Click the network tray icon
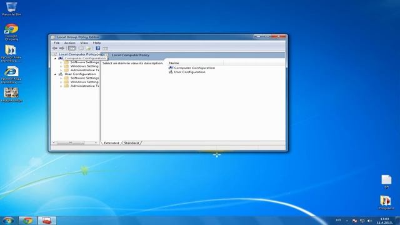 point(362,221)
